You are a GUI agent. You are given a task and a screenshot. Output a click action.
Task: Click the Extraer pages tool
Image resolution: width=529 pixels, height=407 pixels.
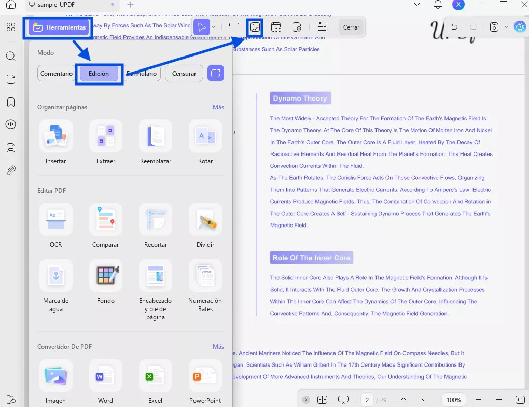(106, 142)
